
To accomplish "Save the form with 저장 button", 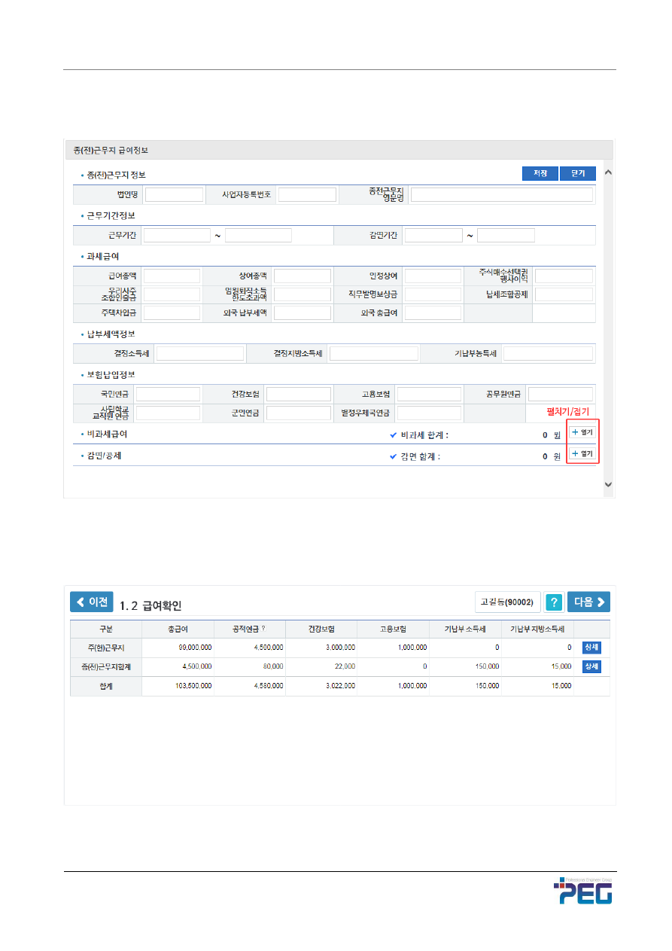I will [540, 174].
